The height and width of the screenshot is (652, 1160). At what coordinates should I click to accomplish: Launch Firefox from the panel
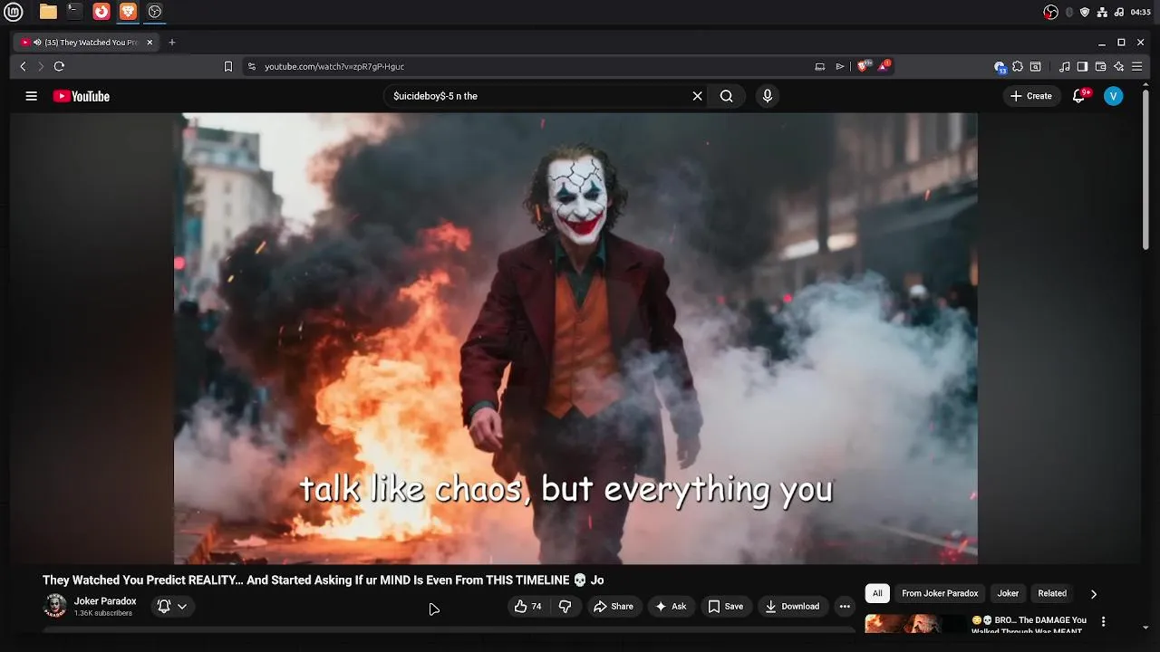pyautogui.click(x=101, y=12)
